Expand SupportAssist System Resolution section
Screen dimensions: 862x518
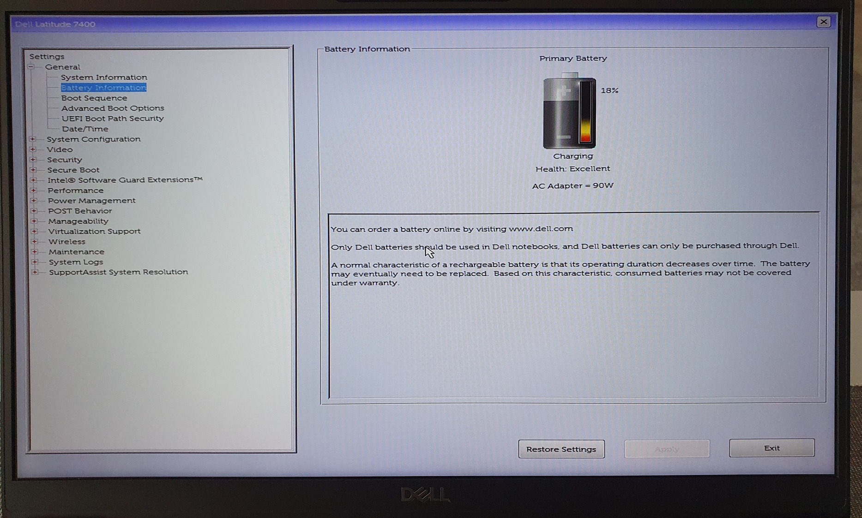(36, 272)
